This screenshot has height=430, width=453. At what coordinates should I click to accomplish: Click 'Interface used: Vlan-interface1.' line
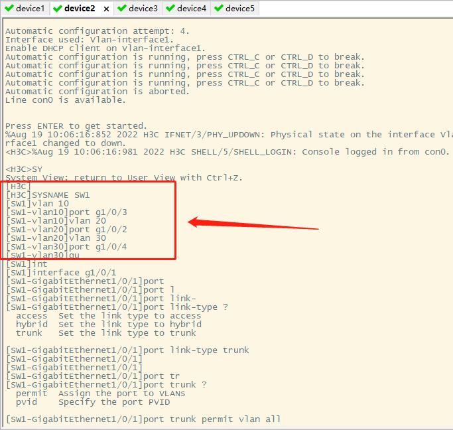[90, 40]
